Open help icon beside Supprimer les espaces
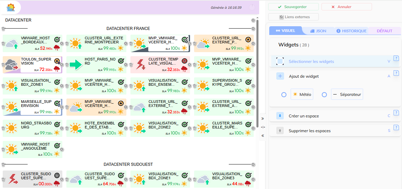 tap(396, 127)
